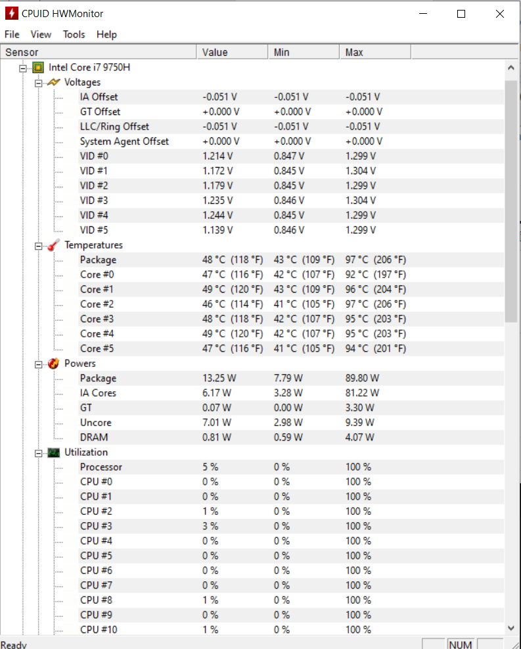The width and height of the screenshot is (521, 649).
Task: Select the IA Cores power row
Action: (x=291, y=393)
